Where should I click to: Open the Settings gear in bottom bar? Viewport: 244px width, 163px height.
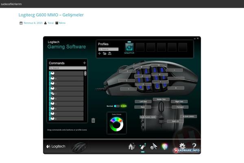(182, 146)
